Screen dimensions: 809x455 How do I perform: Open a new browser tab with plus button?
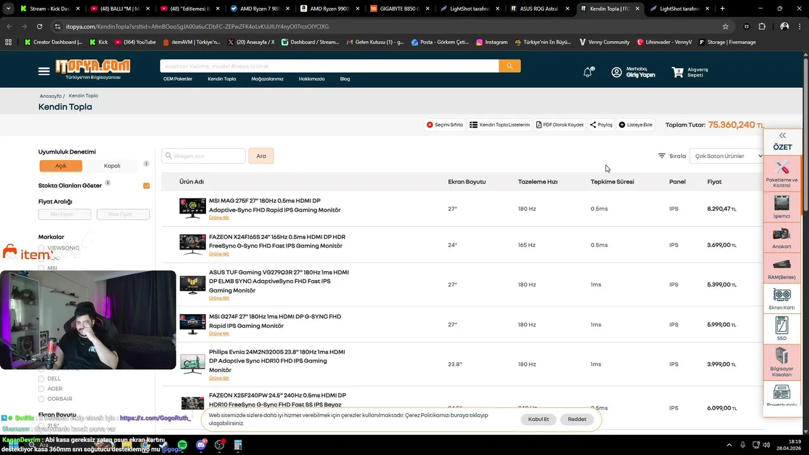coord(722,9)
